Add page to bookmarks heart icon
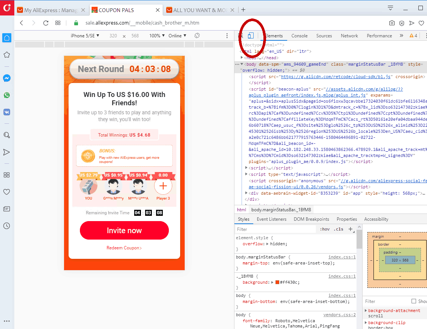This screenshot has width=427, height=329. click(421, 23)
